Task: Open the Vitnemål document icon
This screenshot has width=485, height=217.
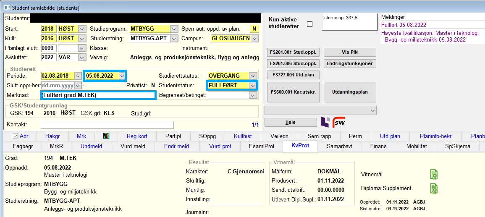Action: (434, 174)
